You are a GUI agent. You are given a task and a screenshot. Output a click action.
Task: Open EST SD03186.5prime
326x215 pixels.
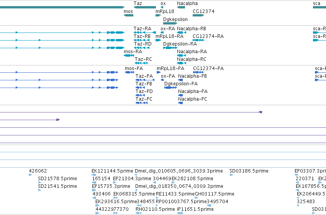tap(249, 171)
